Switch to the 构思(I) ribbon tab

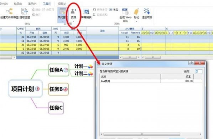click(x=18, y=4)
